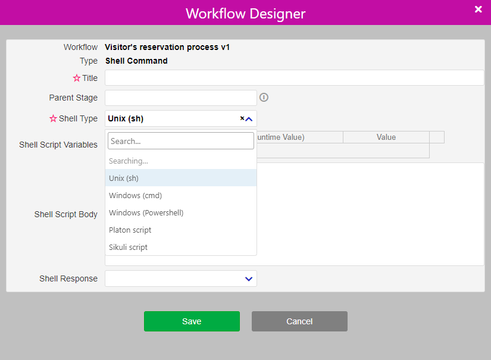Screen dimensions: 491x360
Task: Select the Windows (cmd) option
Action: [x=135, y=195]
